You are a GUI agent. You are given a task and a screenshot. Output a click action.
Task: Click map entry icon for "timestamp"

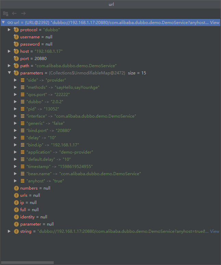click(23, 167)
